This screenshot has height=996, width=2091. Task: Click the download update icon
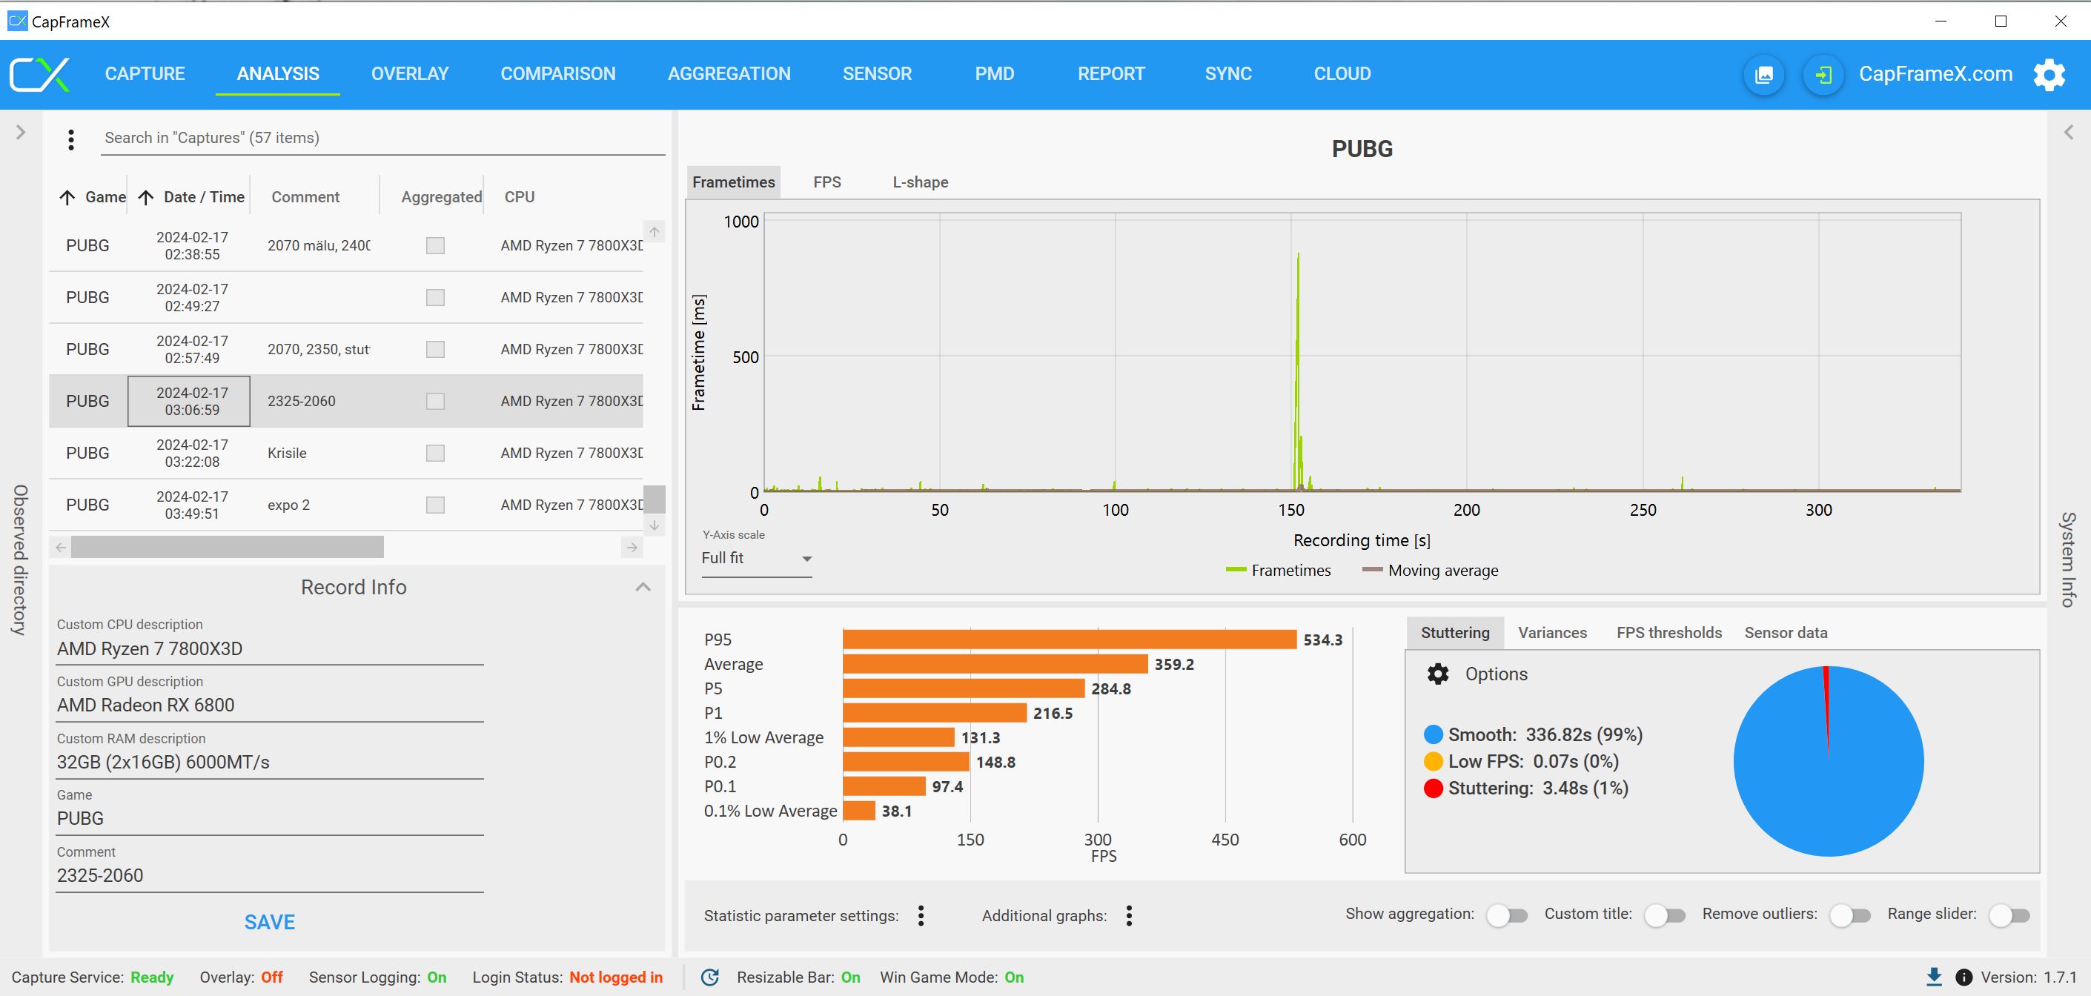click(1935, 977)
